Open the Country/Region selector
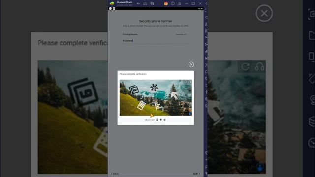 [156, 34]
